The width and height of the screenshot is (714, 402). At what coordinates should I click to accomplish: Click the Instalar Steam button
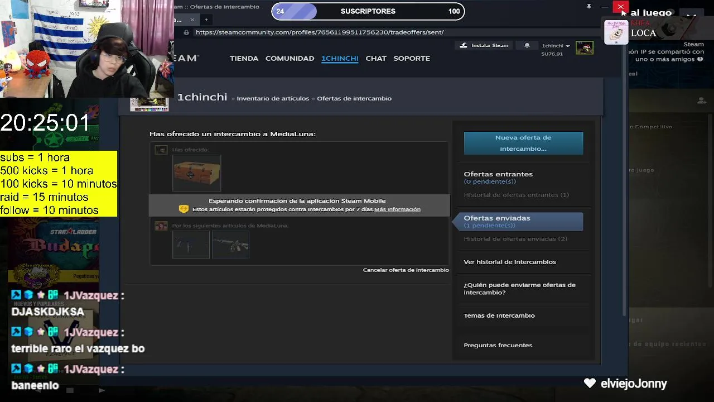pos(484,45)
